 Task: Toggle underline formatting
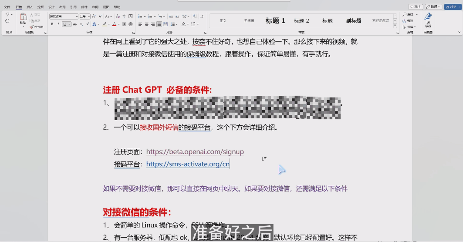point(64,24)
